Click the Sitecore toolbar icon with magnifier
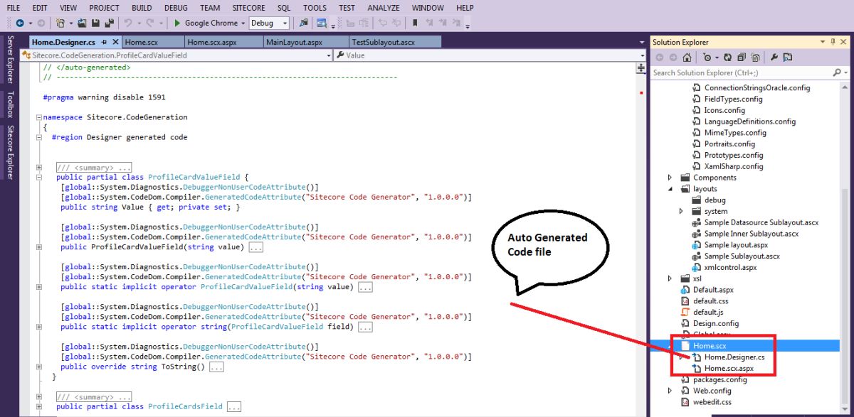 tap(322, 23)
